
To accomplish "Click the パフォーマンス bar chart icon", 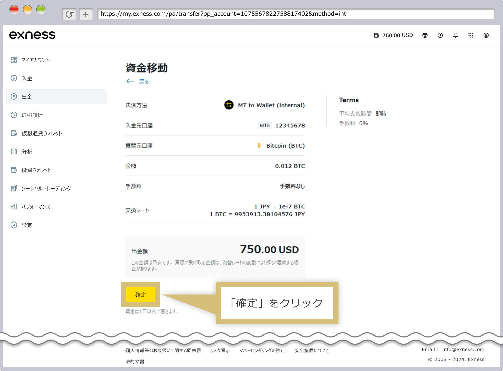I will [x=14, y=206].
